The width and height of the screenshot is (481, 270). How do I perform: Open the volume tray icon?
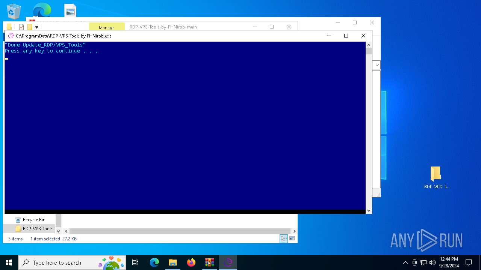tap(433, 262)
